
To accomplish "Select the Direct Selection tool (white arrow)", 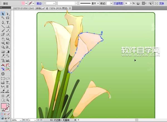I will click(x=8, y=14).
